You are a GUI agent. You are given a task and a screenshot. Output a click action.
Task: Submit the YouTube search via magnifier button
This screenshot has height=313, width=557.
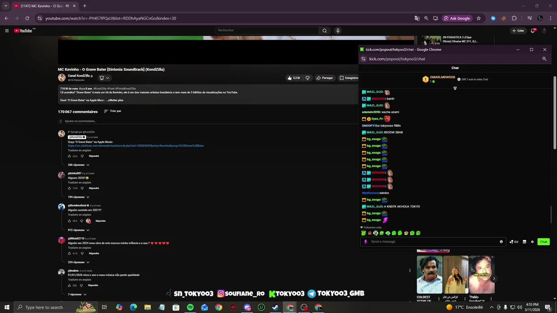tap(324, 30)
